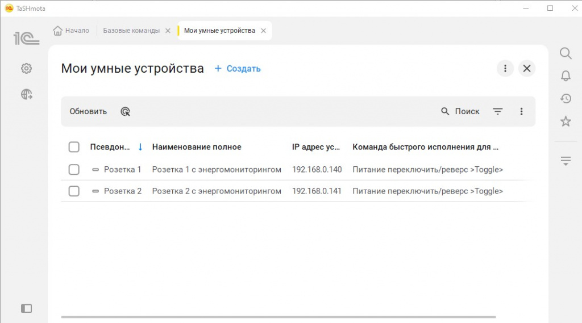
Task: Check the Розетка 2 row checkbox
Action: [74, 191]
